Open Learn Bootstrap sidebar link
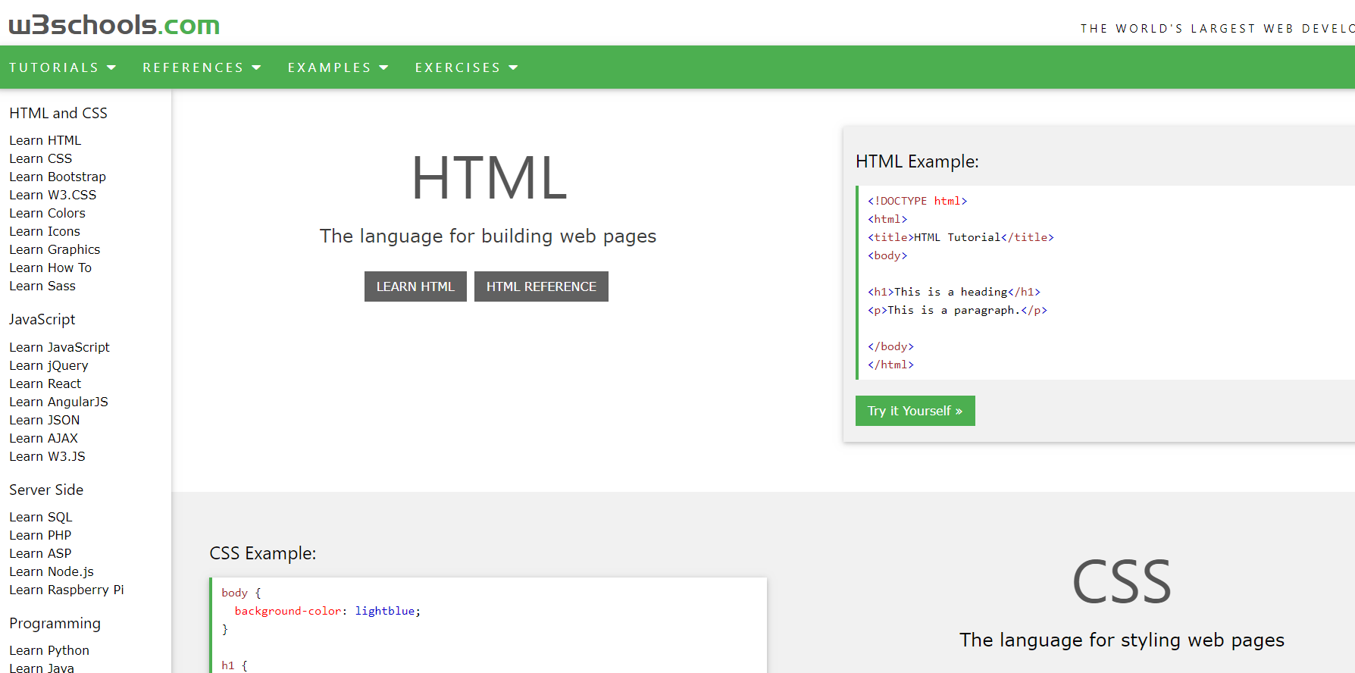This screenshot has height=673, width=1355. pos(58,177)
